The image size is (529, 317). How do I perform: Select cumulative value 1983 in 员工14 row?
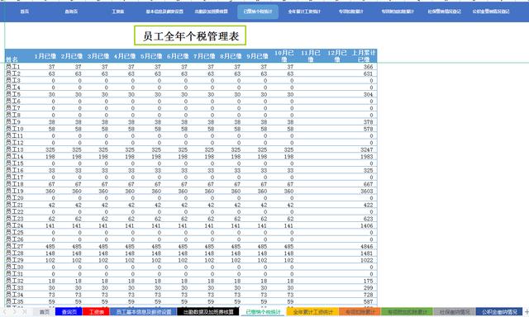[366, 156]
